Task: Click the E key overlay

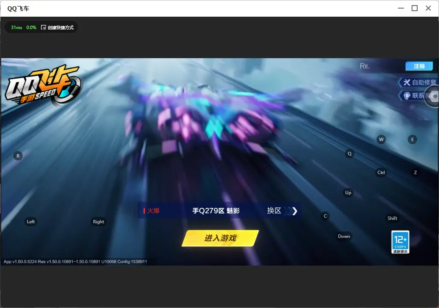Action: coord(412,139)
